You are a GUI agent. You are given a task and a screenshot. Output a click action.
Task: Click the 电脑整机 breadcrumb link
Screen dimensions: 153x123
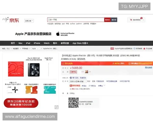16,48
